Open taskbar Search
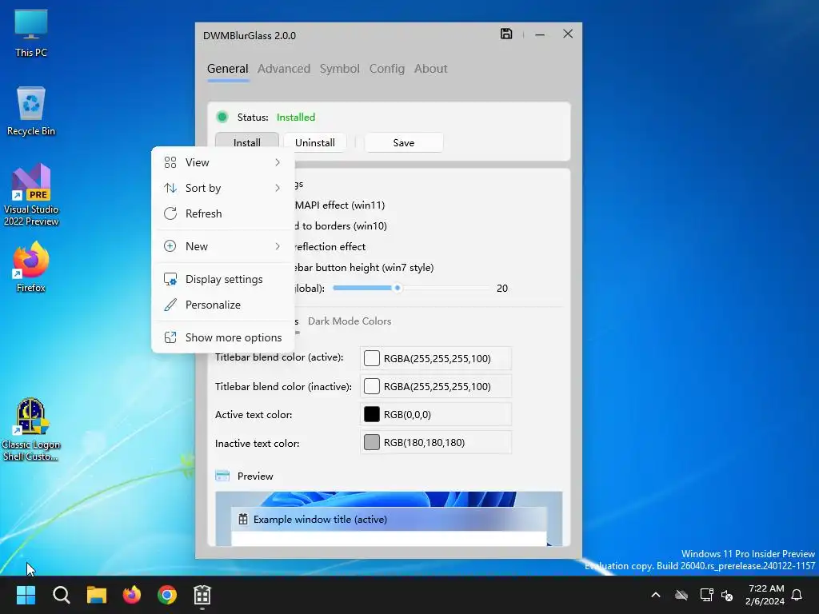Image resolution: width=819 pixels, height=614 pixels. [x=61, y=595]
